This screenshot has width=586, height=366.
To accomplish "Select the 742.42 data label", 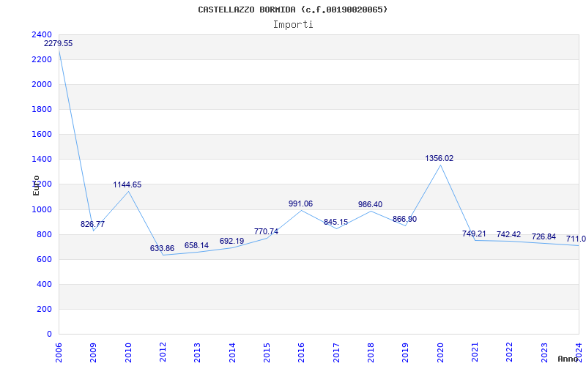I will [508, 234].
